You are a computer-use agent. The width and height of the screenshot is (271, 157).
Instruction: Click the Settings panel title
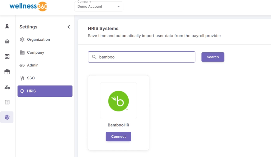tap(28, 27)
